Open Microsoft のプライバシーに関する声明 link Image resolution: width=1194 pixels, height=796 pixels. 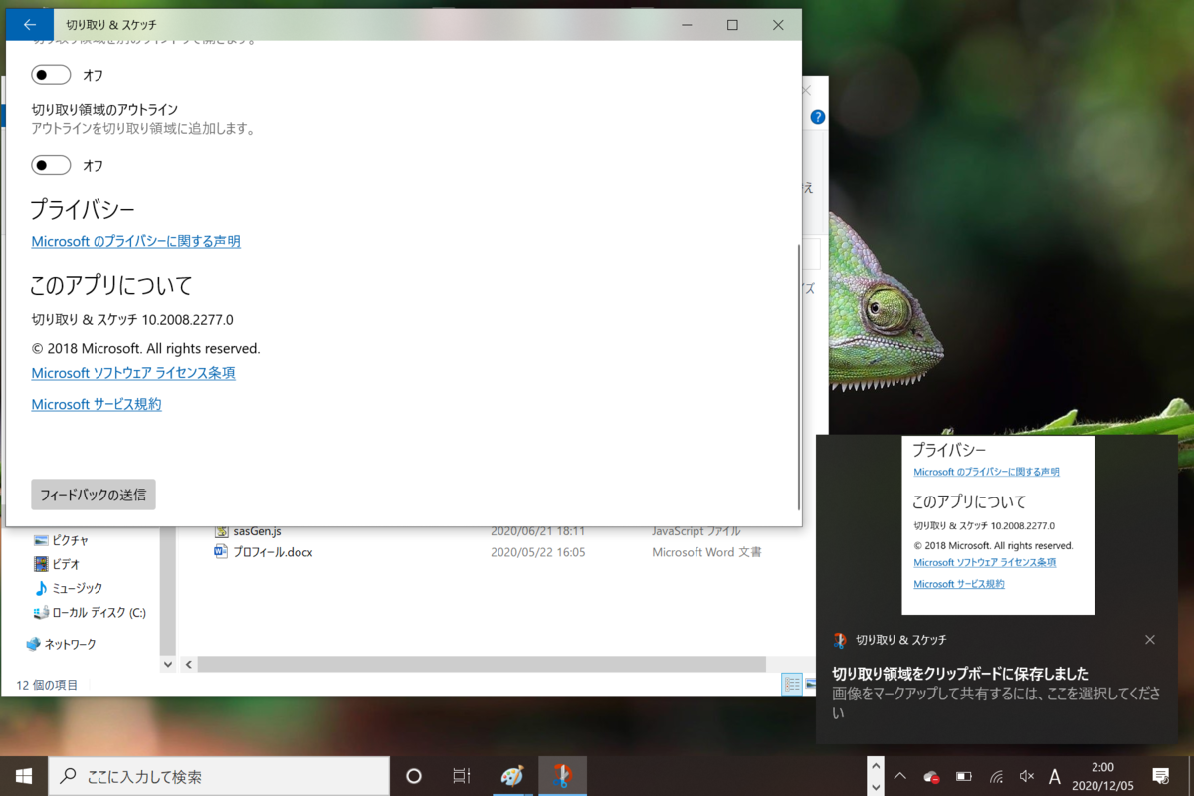point(135,241)
